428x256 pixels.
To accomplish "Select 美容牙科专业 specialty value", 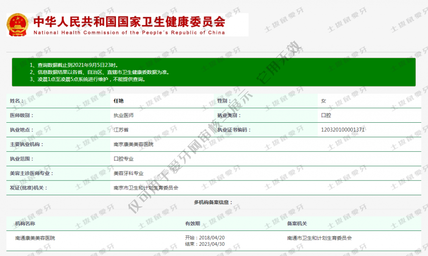I will (x=128, y=173).
